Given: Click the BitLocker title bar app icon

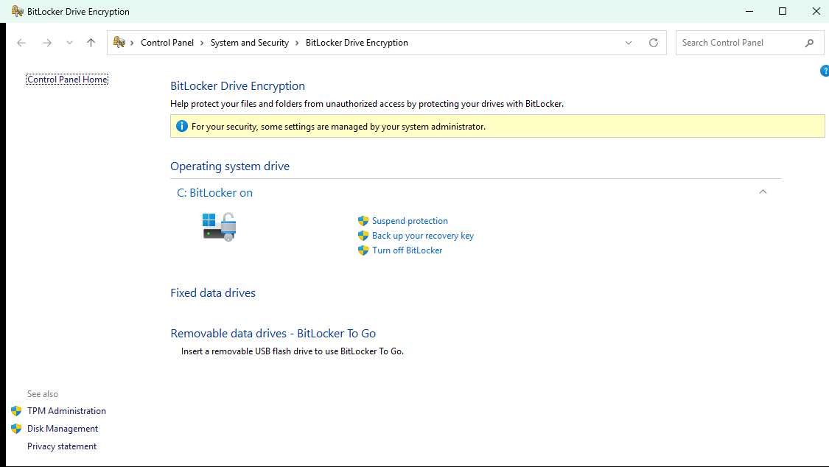Looking at the screenshot, I should pyautogui.click(x=18, y=11).
